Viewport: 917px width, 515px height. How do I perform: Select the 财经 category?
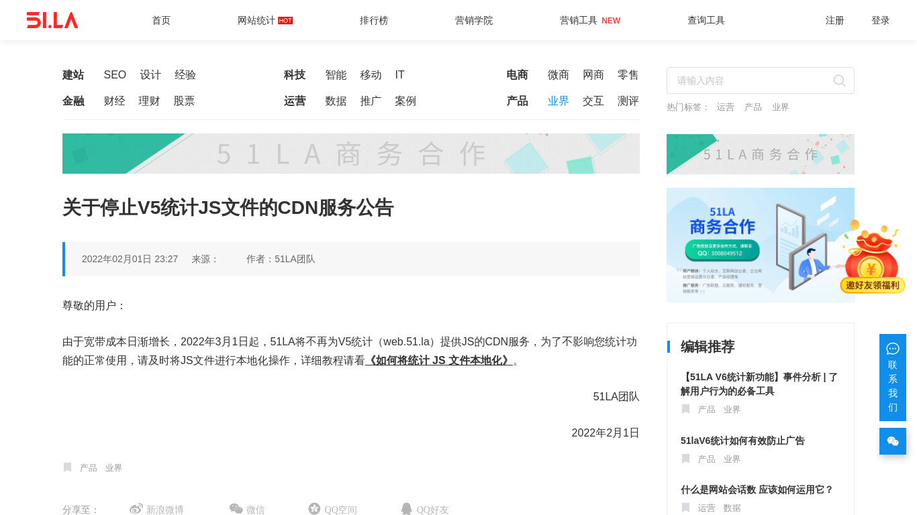click(x=114, y=101)
